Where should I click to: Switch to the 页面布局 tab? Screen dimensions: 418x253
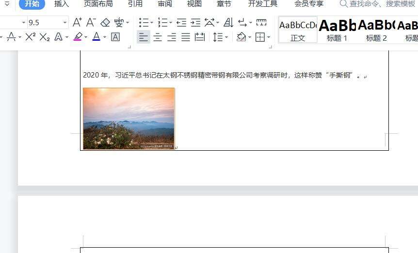point(98,4)
